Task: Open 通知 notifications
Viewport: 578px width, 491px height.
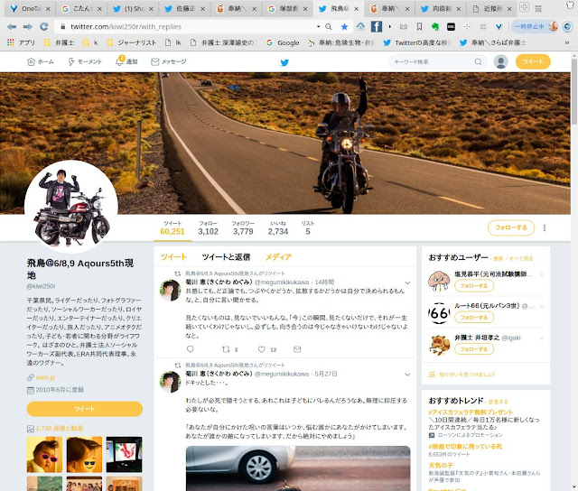Action: coord(126,61)
